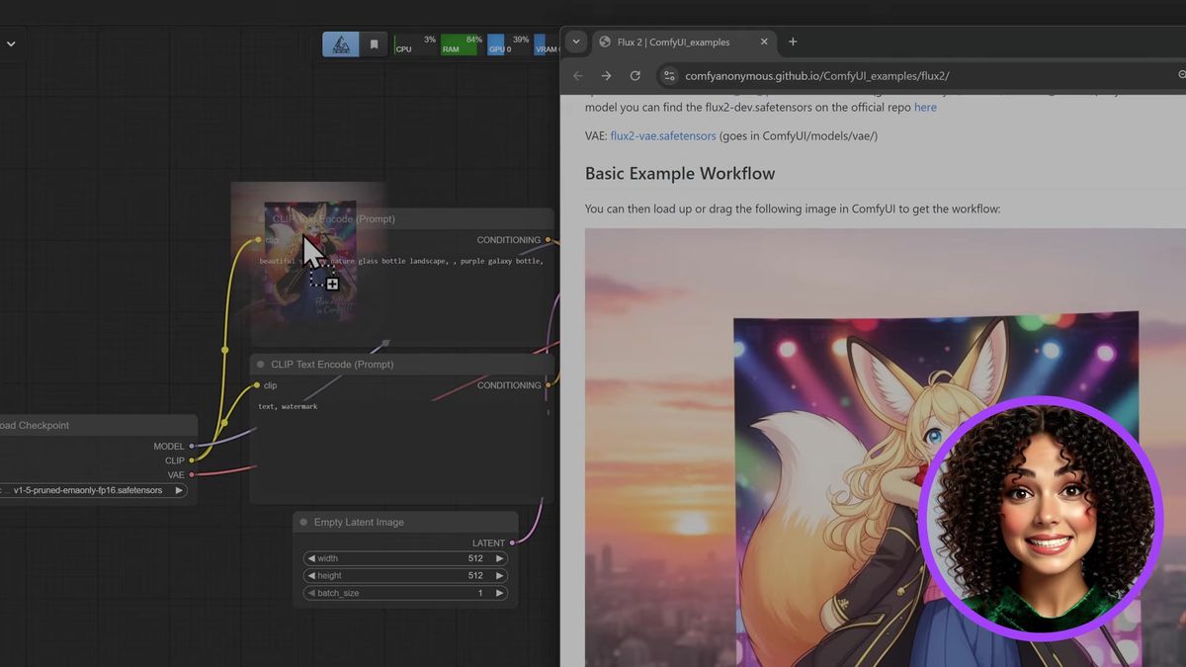1186x667 pixels.
Task: Click CONDITIONING output on top prompt node
Action: (550, 240)
